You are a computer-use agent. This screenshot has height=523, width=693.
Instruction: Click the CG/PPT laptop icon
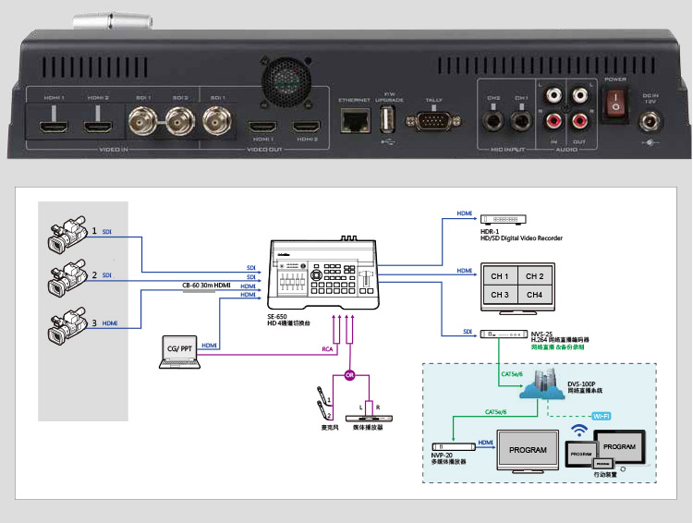click(x=178, y=352)
